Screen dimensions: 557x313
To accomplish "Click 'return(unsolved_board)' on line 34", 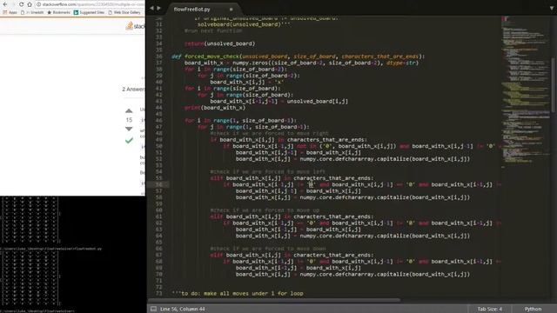I will [220, 43].
